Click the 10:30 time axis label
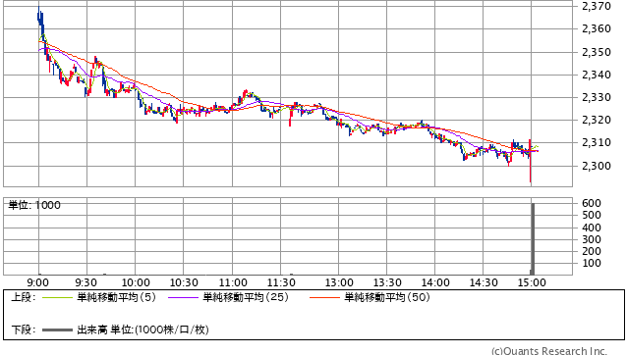 pos(184,282)
